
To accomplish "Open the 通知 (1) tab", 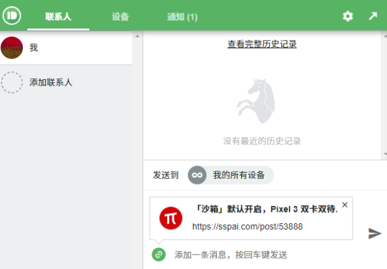I will tap(182, 16).
